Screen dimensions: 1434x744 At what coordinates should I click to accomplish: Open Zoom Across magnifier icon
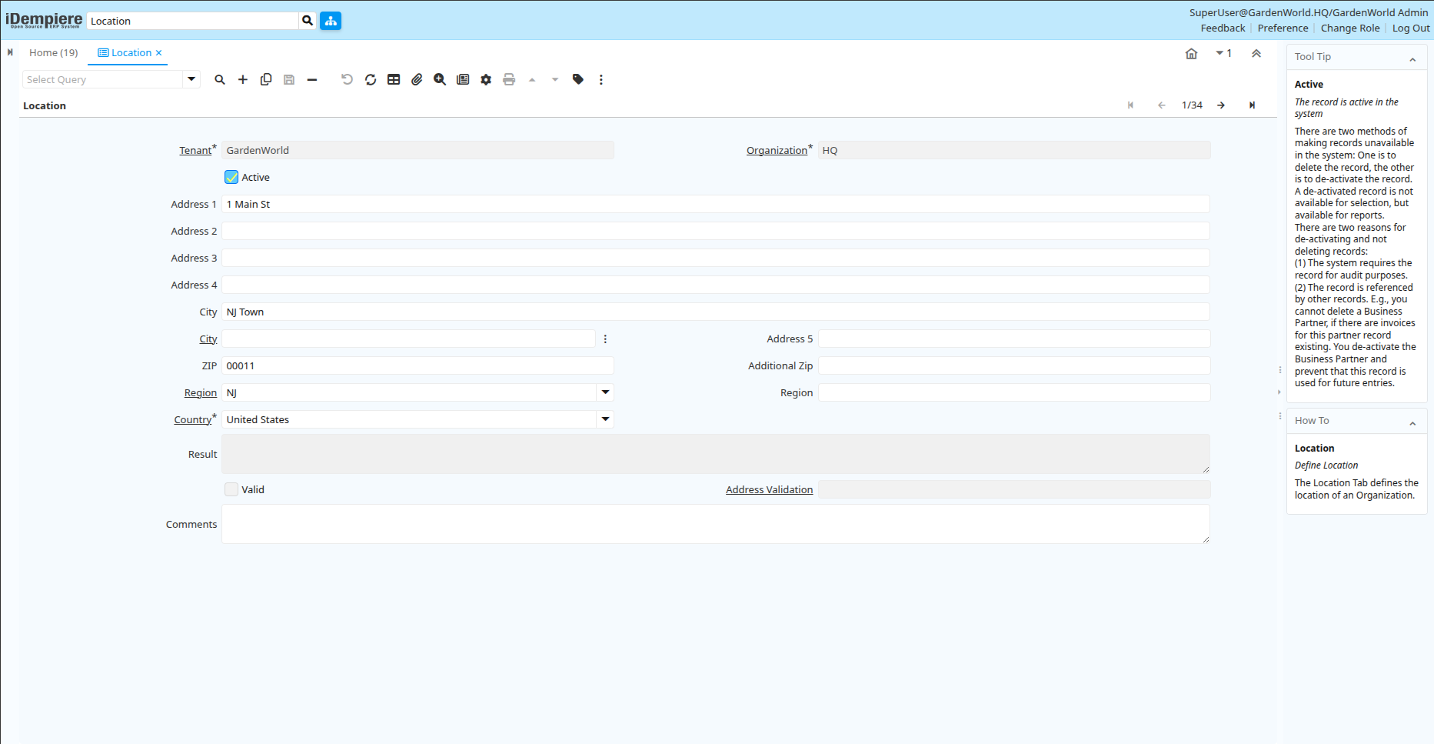(440, 79)
